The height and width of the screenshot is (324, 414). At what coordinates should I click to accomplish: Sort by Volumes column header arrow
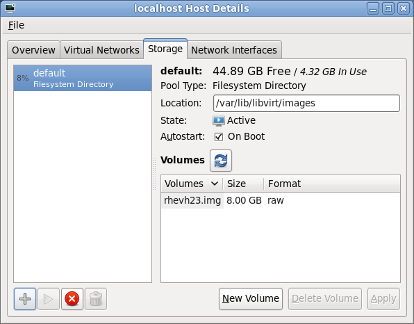215,184
